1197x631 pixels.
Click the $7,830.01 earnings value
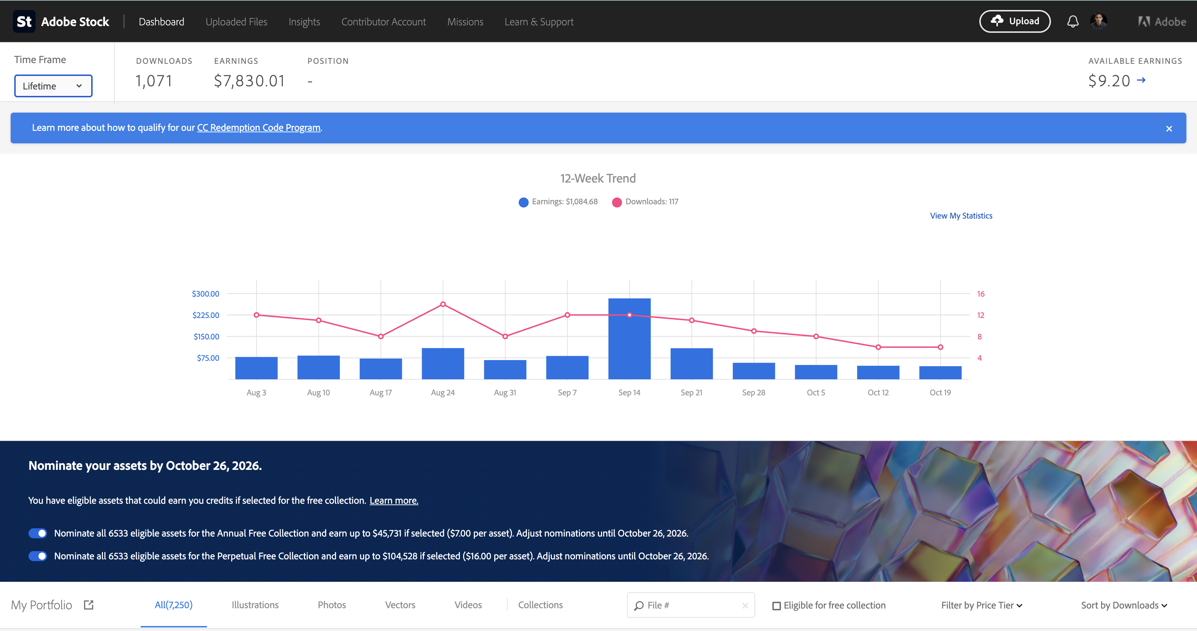click(249, 81)
